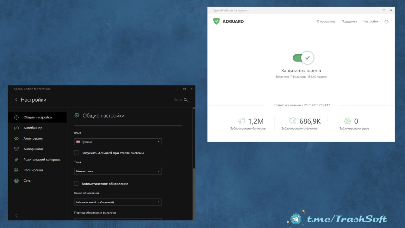Click the blocked banners megaphone icon

(241, 121)
